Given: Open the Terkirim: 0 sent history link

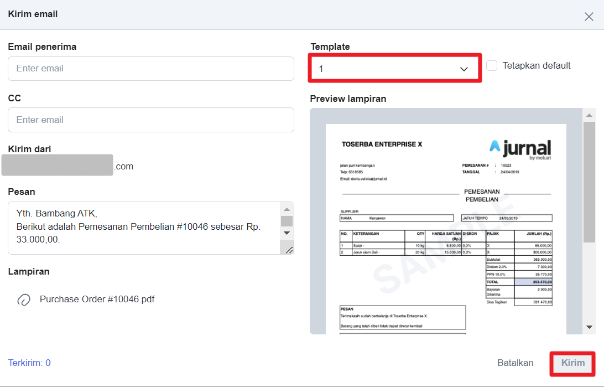Looking at the screenshot, I should click(29, 363).
